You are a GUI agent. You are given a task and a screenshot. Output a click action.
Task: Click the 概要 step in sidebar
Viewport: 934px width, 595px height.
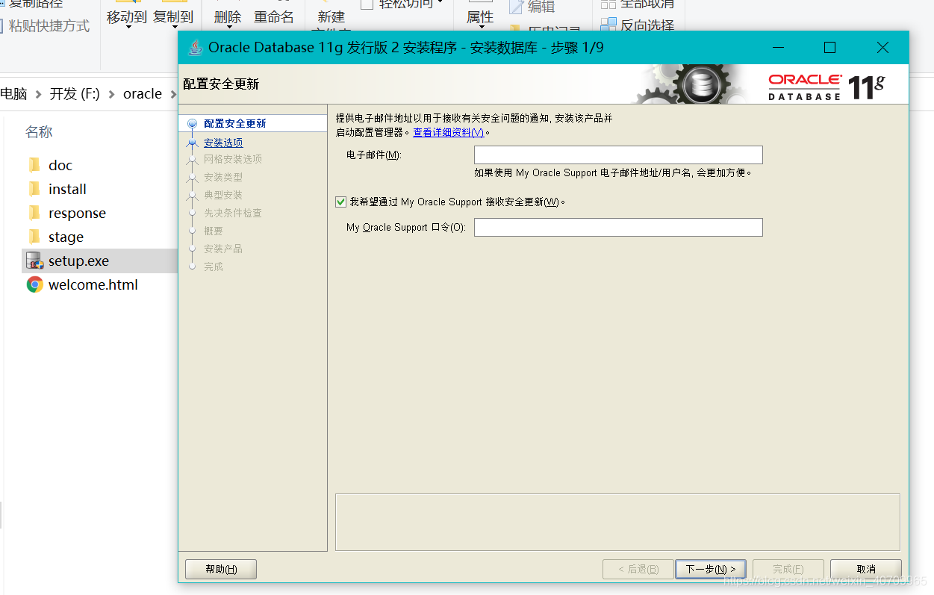[214, 231]
